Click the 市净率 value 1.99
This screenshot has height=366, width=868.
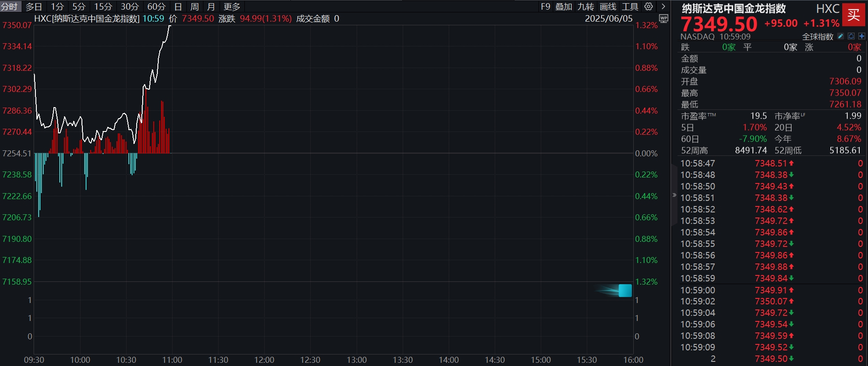coord(853,116)
